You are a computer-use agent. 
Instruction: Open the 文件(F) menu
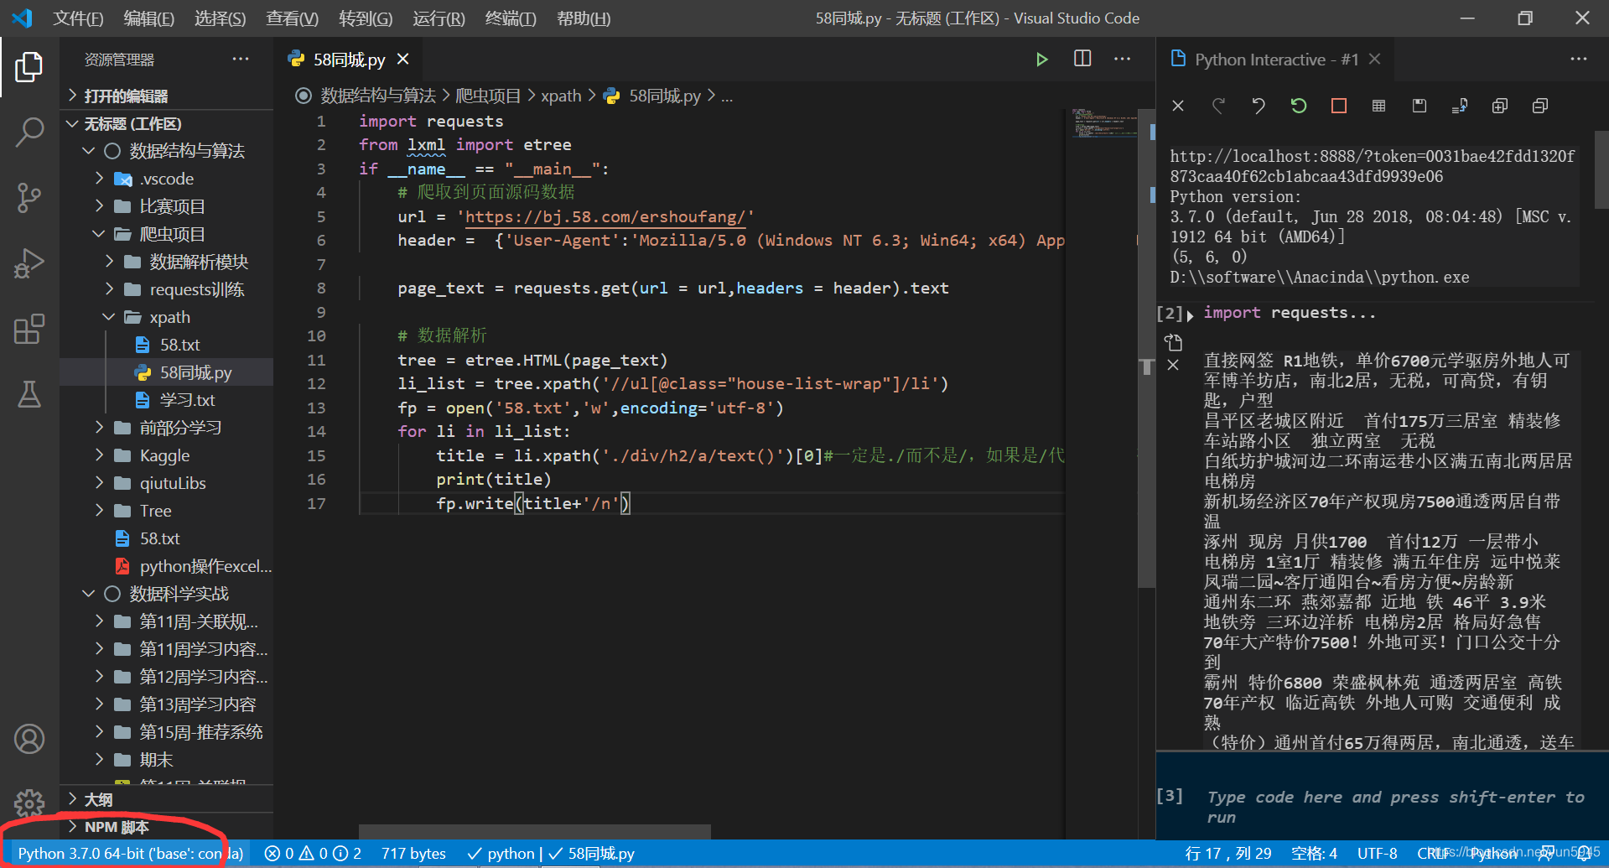pyautogui.click(x=78, y=18)
